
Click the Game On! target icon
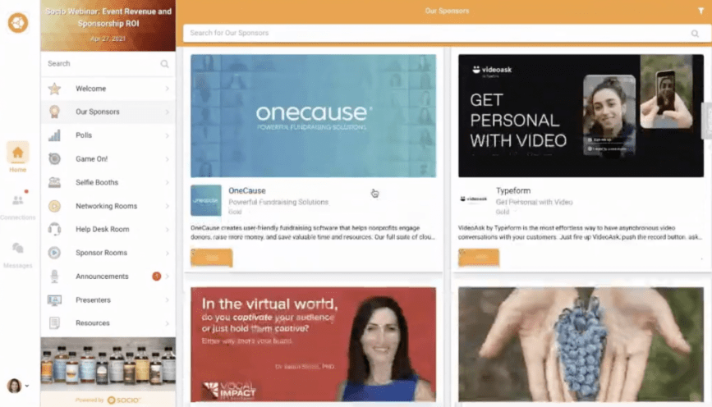click(54, 159)
